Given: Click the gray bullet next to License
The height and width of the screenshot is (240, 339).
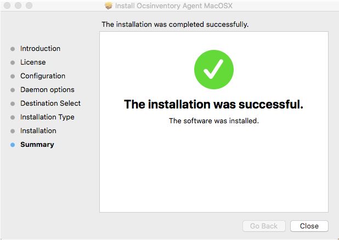Looking at the screenshot, I should pyautogui.click(x=13, y=62).
